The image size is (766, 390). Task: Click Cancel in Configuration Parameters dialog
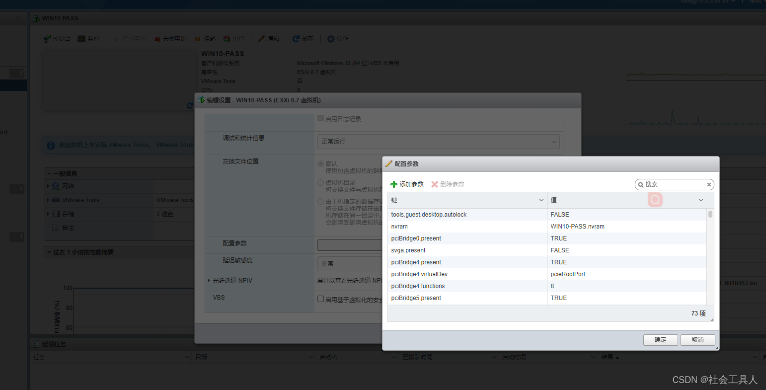tap(698, 340)
